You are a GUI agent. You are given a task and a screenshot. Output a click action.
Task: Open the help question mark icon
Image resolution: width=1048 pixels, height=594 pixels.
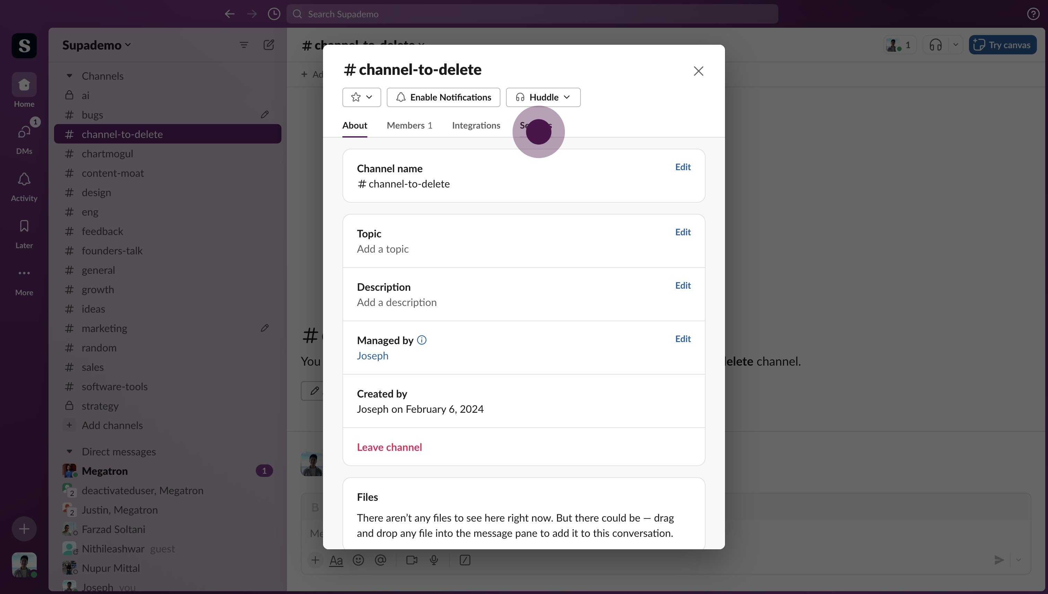(1033, 14)
